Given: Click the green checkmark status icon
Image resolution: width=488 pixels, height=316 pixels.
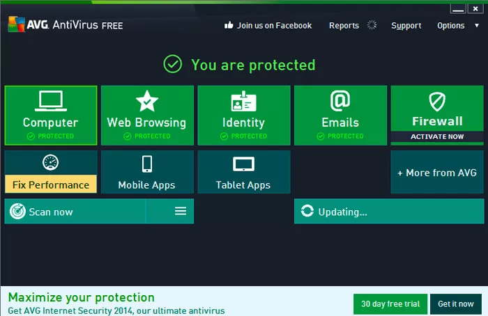Looking at the screenshot, I should click(172, 64).
